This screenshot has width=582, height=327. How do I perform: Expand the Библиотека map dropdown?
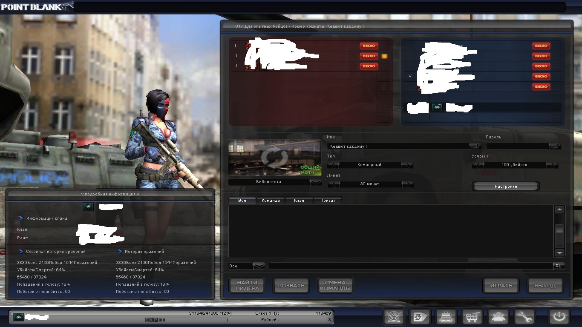click(x=316, y=182)
